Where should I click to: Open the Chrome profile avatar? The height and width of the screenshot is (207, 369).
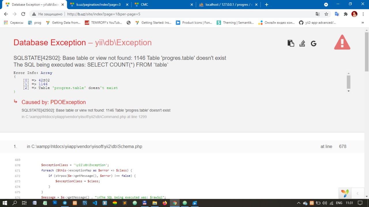tap(355, 14)
